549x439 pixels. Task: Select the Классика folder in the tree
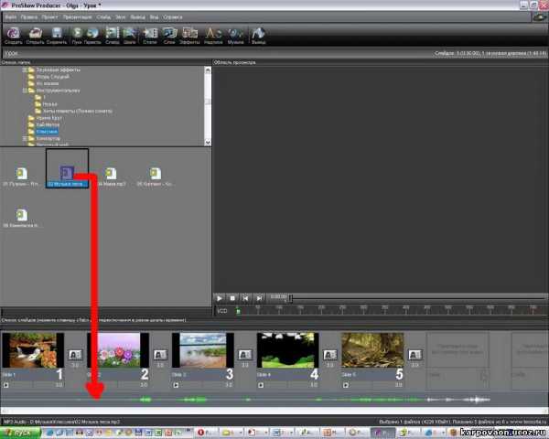tap(47, 132)
